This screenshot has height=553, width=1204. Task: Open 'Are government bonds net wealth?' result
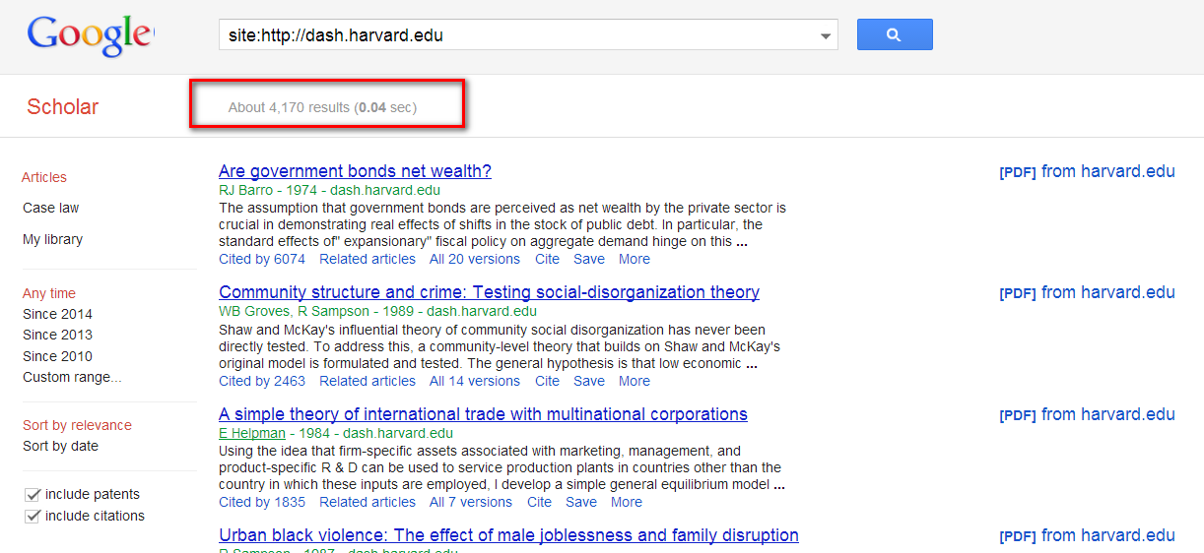click(355, 171)
